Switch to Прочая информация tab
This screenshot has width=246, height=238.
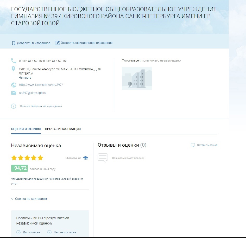[x=63, y=129]
